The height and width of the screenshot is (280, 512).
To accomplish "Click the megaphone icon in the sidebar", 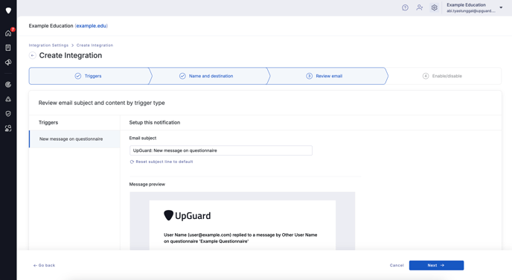I will point(8,62).
